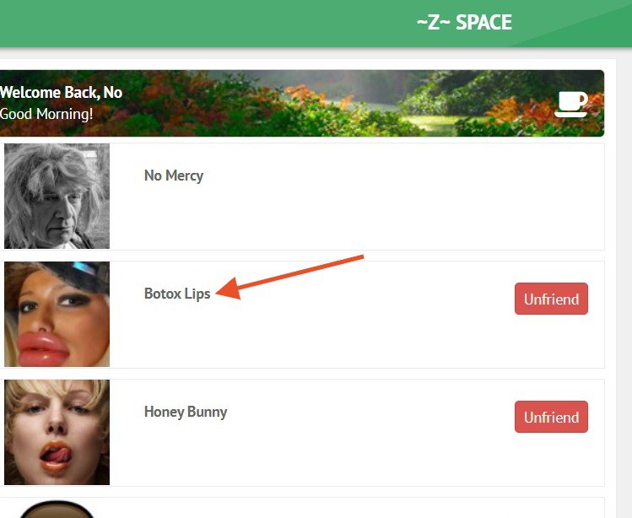This screenshot has height=518, width=632.
Task: Select the Honey Bunny name link
Action: [x=186, y=412]
